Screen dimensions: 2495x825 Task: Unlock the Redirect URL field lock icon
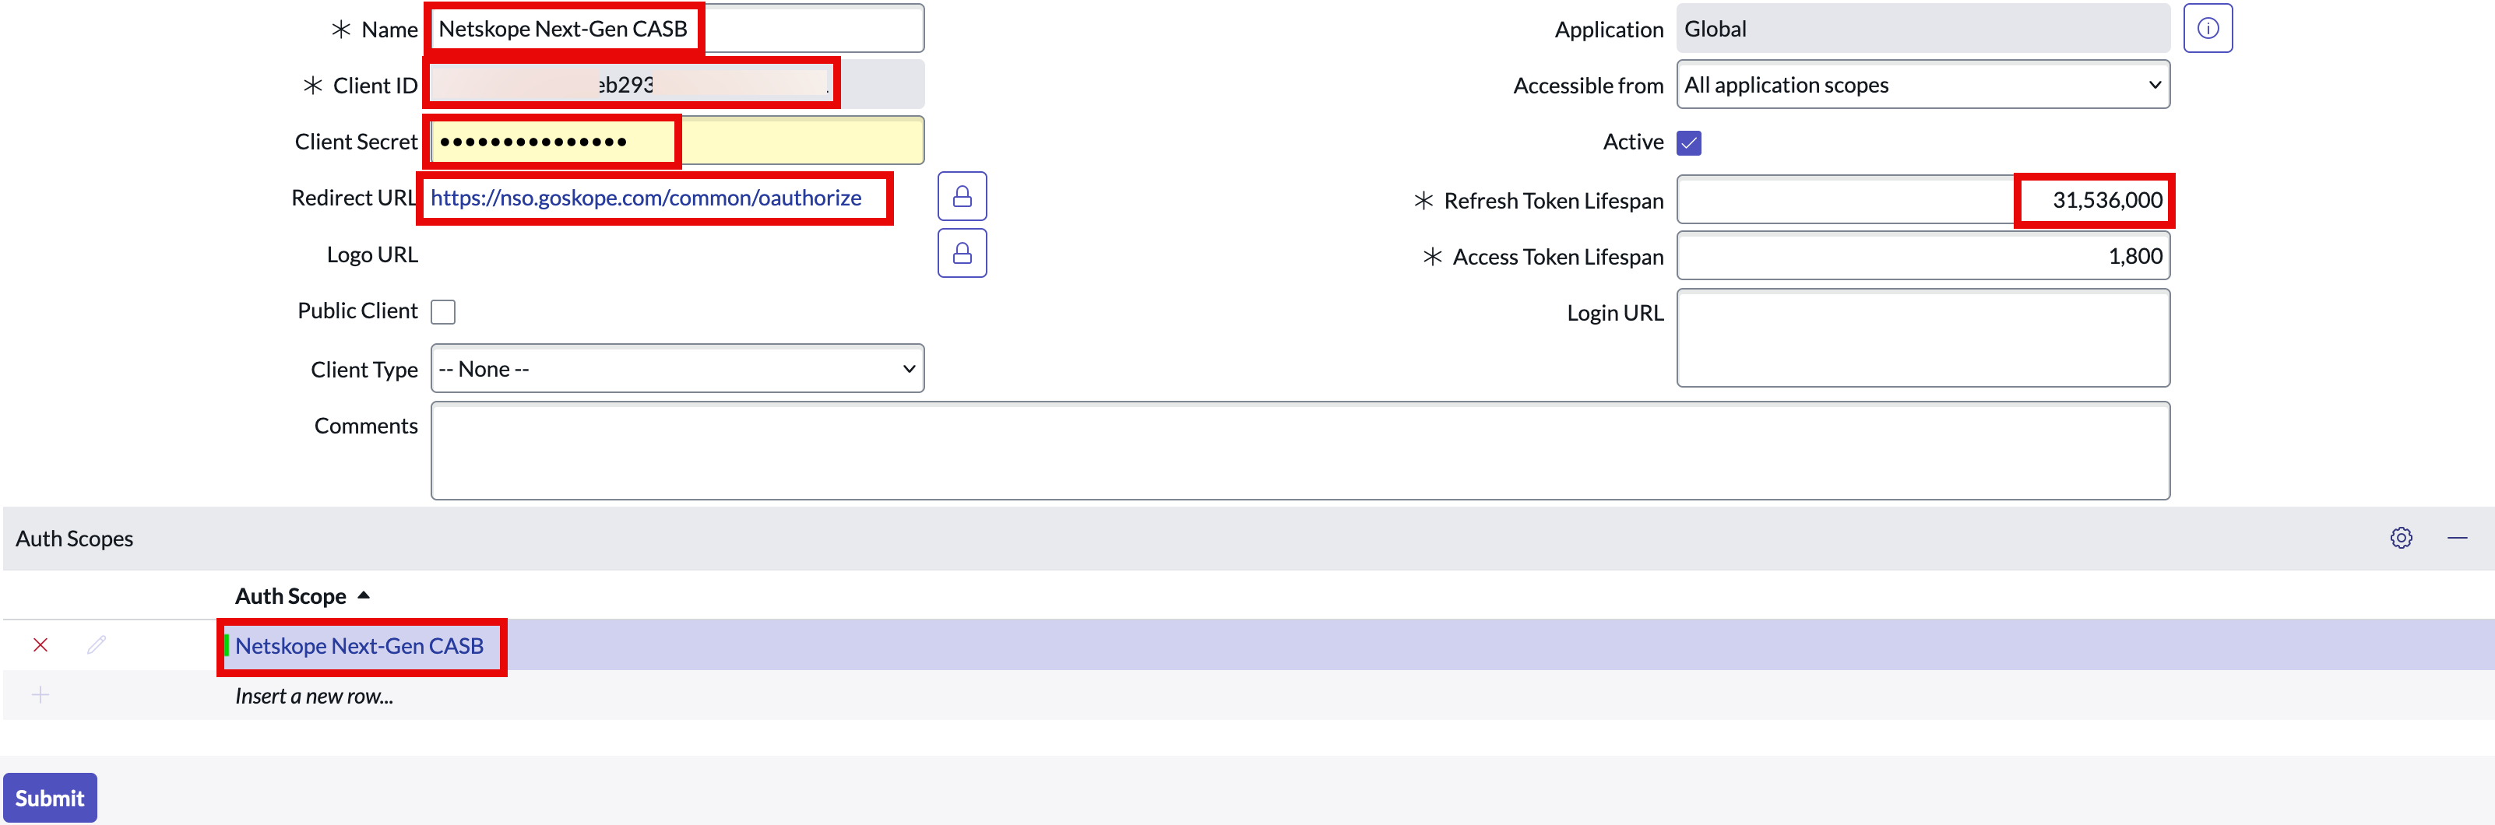coord(962,197)
